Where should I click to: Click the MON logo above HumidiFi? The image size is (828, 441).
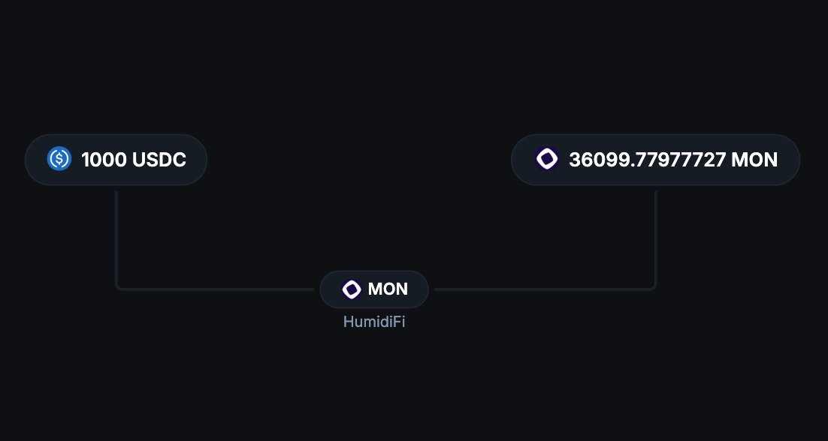coord(352,289)
